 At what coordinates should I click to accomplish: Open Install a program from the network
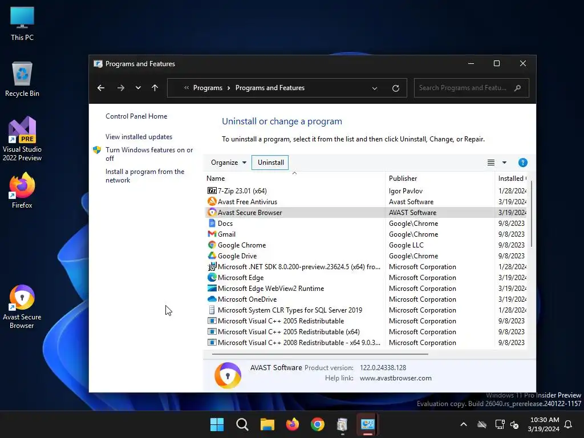(145, 176)
